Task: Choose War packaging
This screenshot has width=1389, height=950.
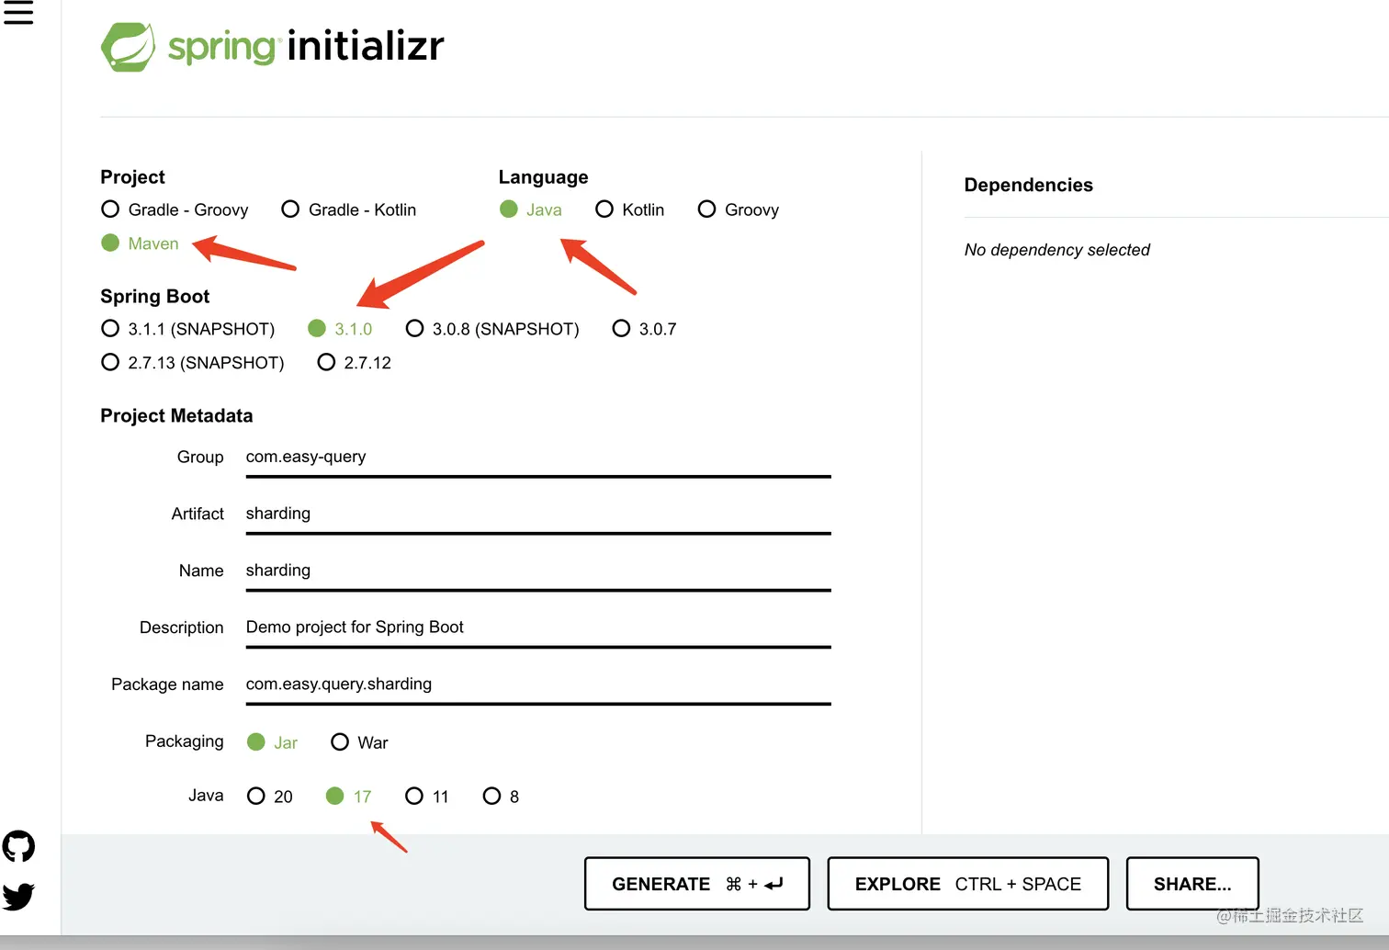Action: [x=359, y=742]
